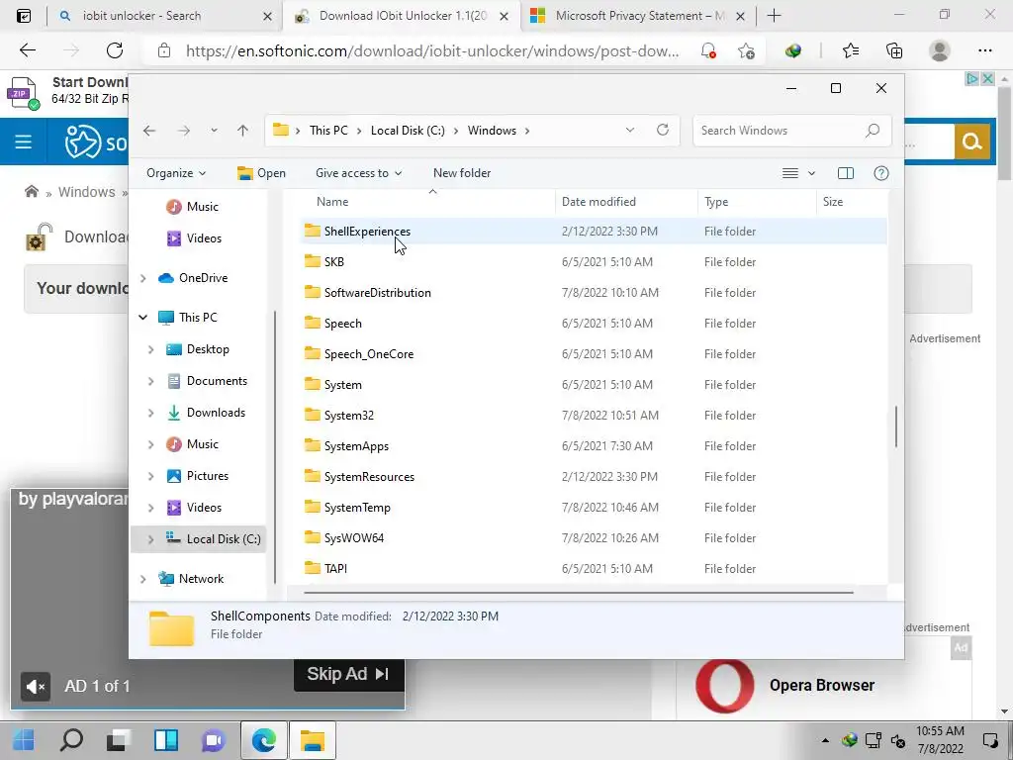Open the Organize dropdown menu
The height and width of the screenshot is (760, 1013).
[x=176, y=173]
